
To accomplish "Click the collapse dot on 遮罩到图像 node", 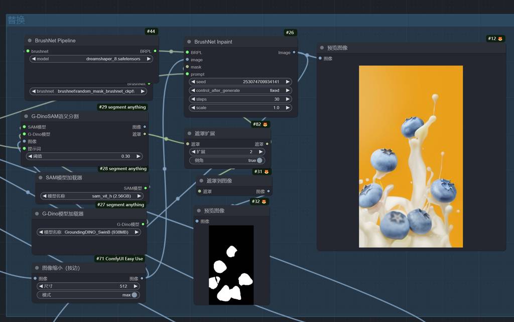I will point(201,181).
